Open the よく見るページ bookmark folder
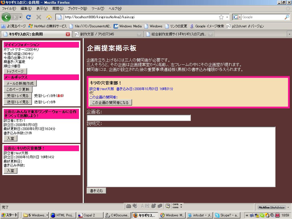 13,26
